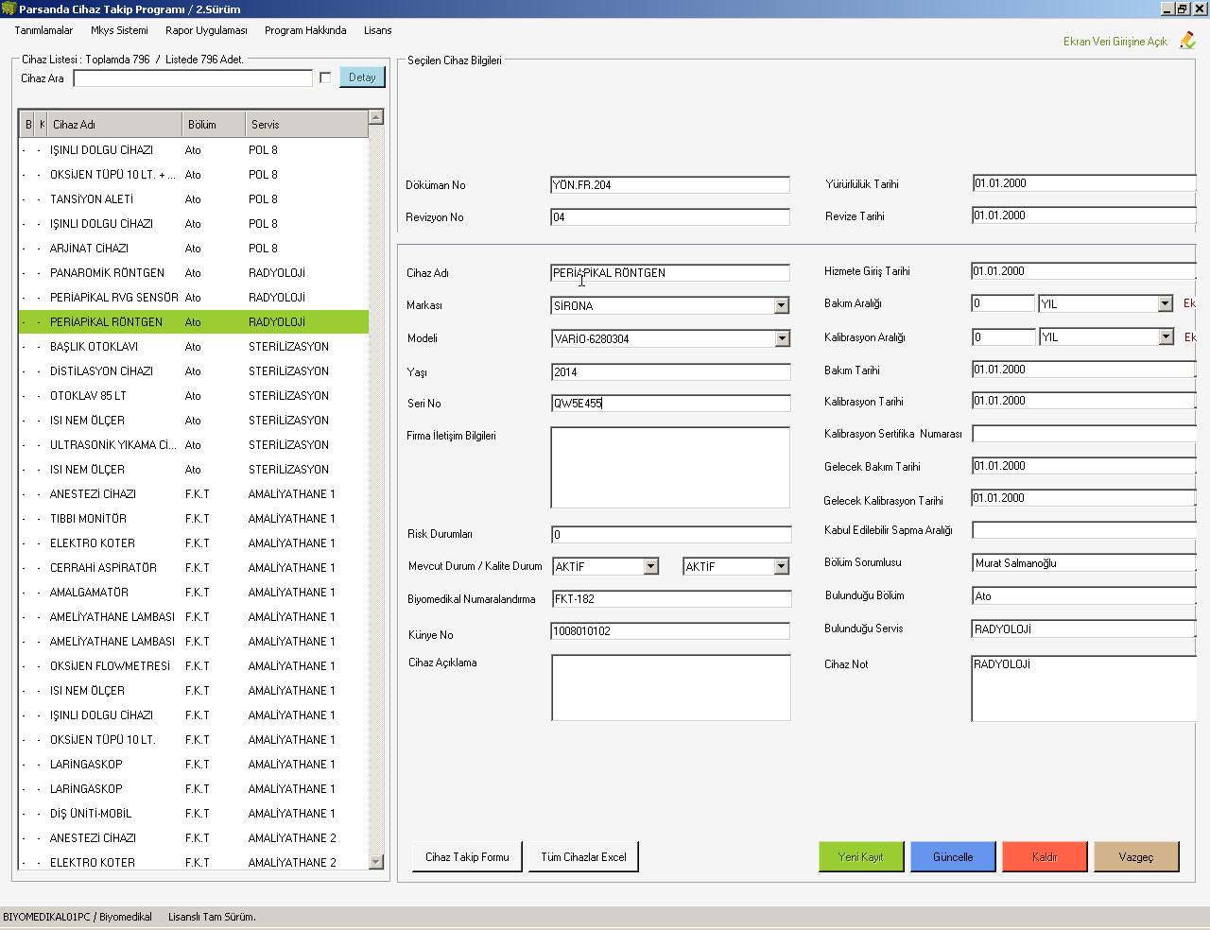Click the device list scrollbar up arrow
The height and width of the screenshot is (930, 1210).
point(376,117)
